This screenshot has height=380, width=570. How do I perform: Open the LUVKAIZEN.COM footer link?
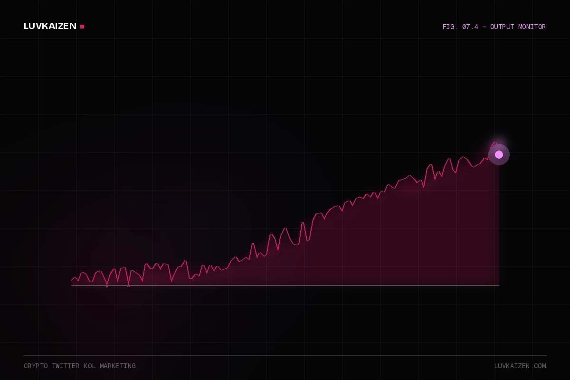coord(520,366)
